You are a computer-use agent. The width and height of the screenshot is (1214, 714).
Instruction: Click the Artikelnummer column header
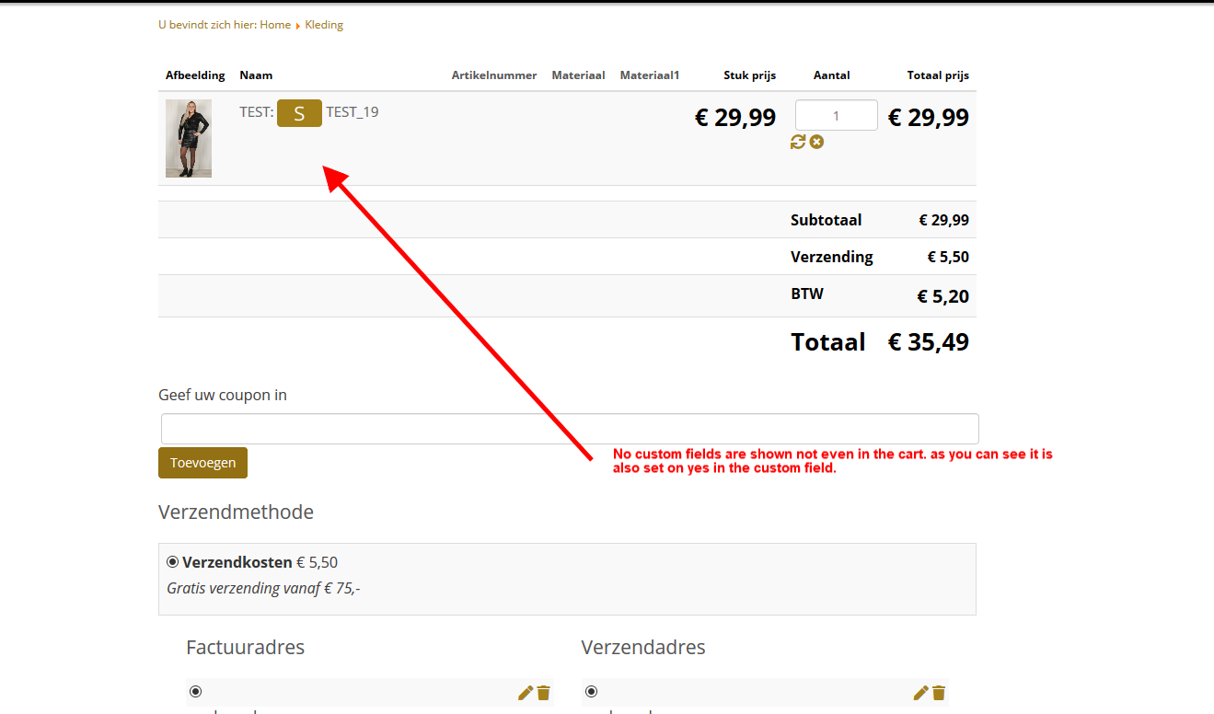tap(494, 75)
